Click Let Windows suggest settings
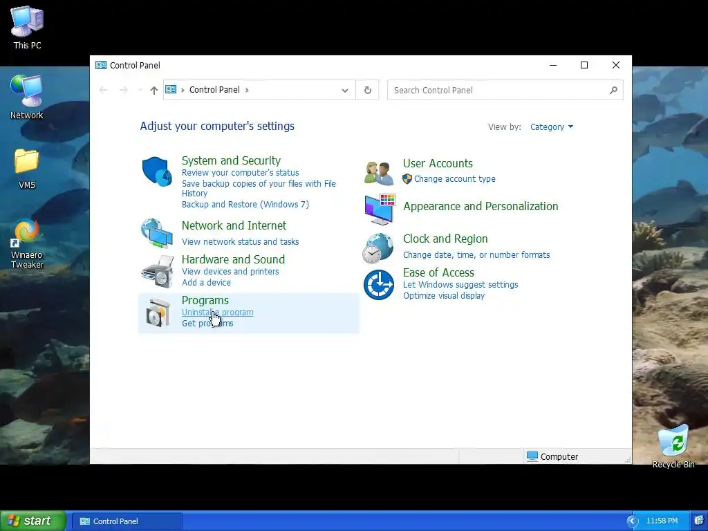The image size is (708, 531). (x=460, y=284)
